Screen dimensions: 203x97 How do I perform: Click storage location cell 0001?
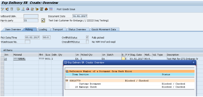click(x=48, y=59)
